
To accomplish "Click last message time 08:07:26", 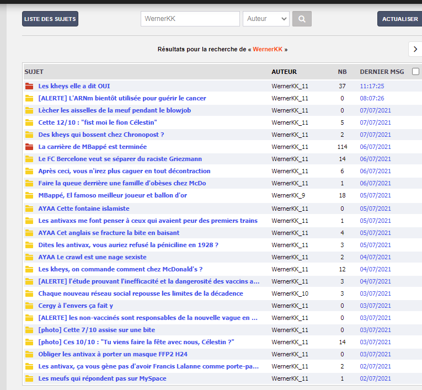I will 372,98.
